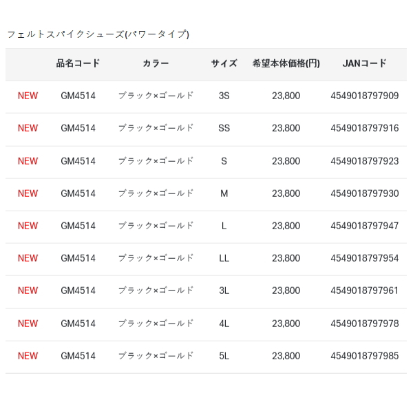Click JAN code 4549018797947
Viewport: 413px width, 413px height.
tap(364, 226)
